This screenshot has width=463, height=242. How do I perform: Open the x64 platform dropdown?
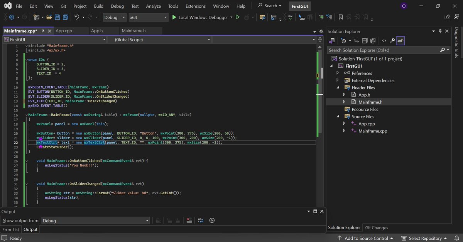coord(149,17)
